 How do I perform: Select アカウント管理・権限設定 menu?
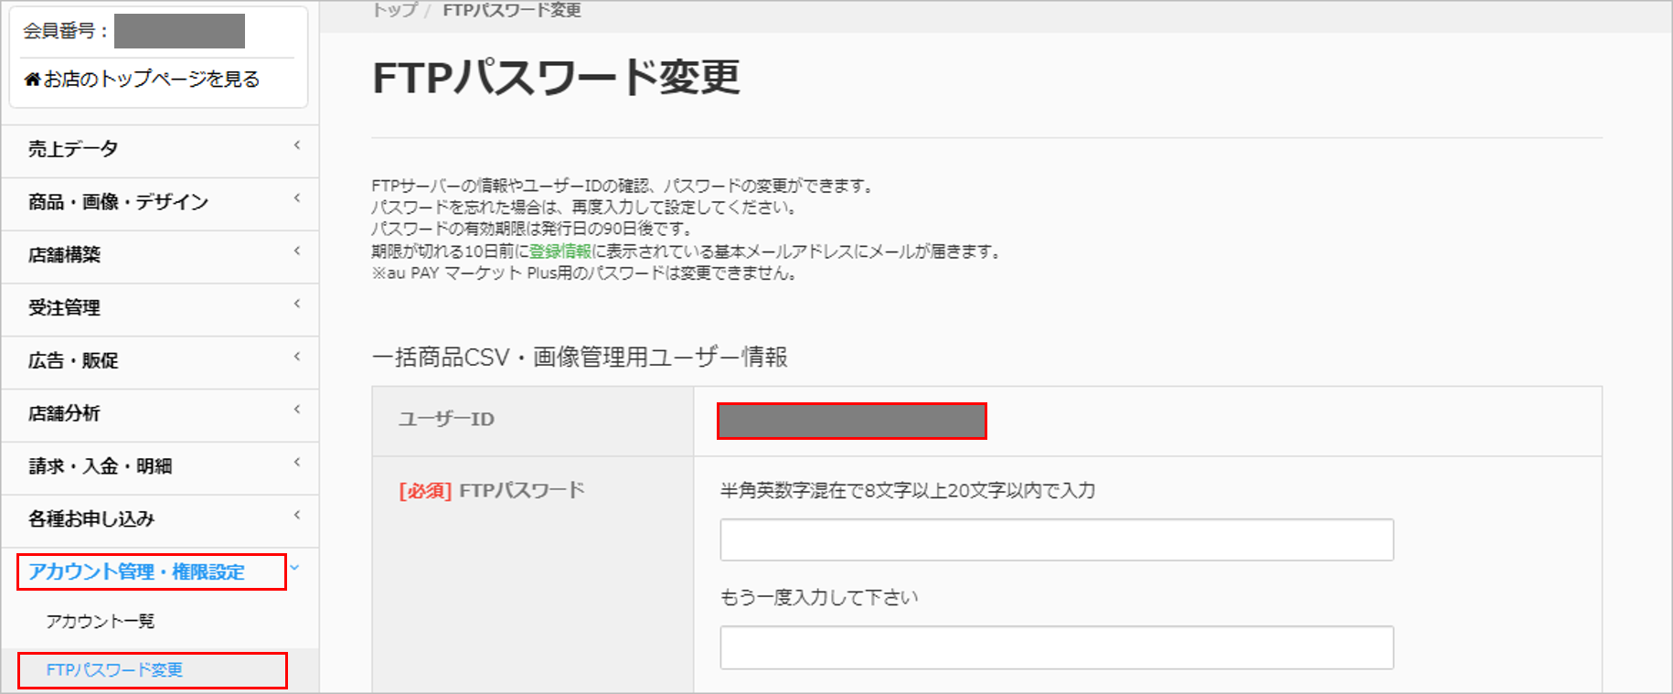(137, 572)
